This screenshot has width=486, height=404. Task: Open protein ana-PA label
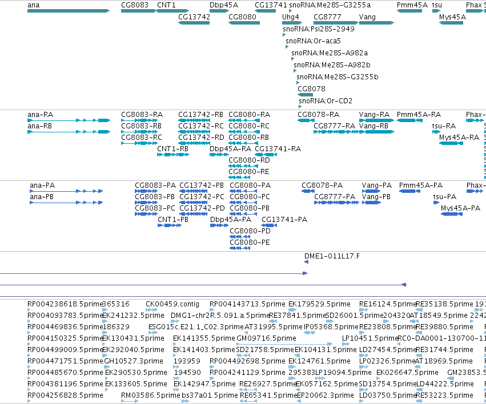[x=42, y=186]
